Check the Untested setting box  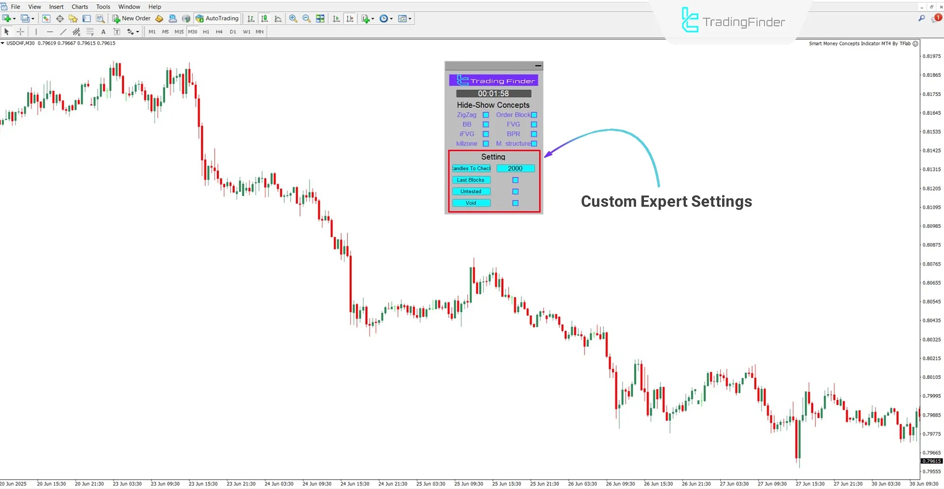[515, 191]
